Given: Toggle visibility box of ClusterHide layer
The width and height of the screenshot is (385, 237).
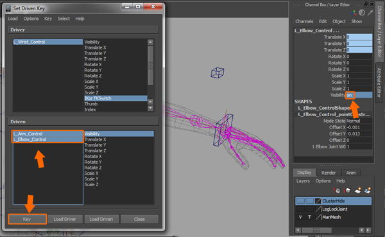Looking at the screenshot, I should tap(300, 201).
